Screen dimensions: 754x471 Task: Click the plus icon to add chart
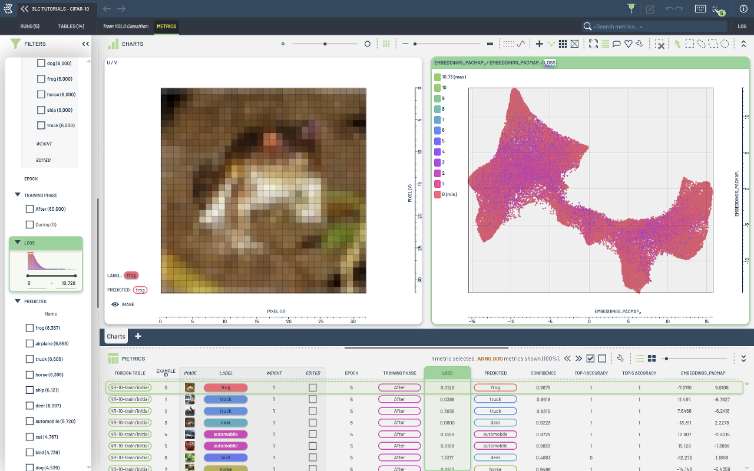[539, 44]
